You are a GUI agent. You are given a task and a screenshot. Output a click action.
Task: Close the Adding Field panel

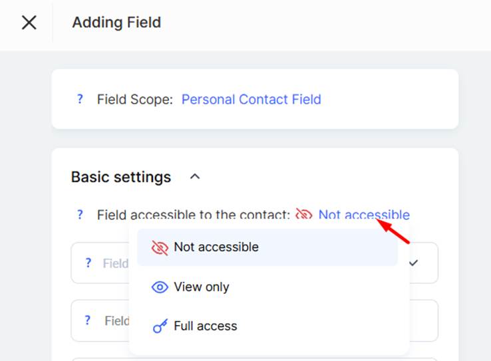[x=29, y=23]
